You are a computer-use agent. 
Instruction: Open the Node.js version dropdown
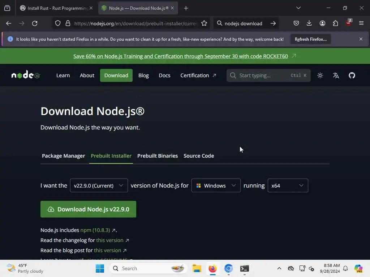pyautogui.click(x=99, y=185)
